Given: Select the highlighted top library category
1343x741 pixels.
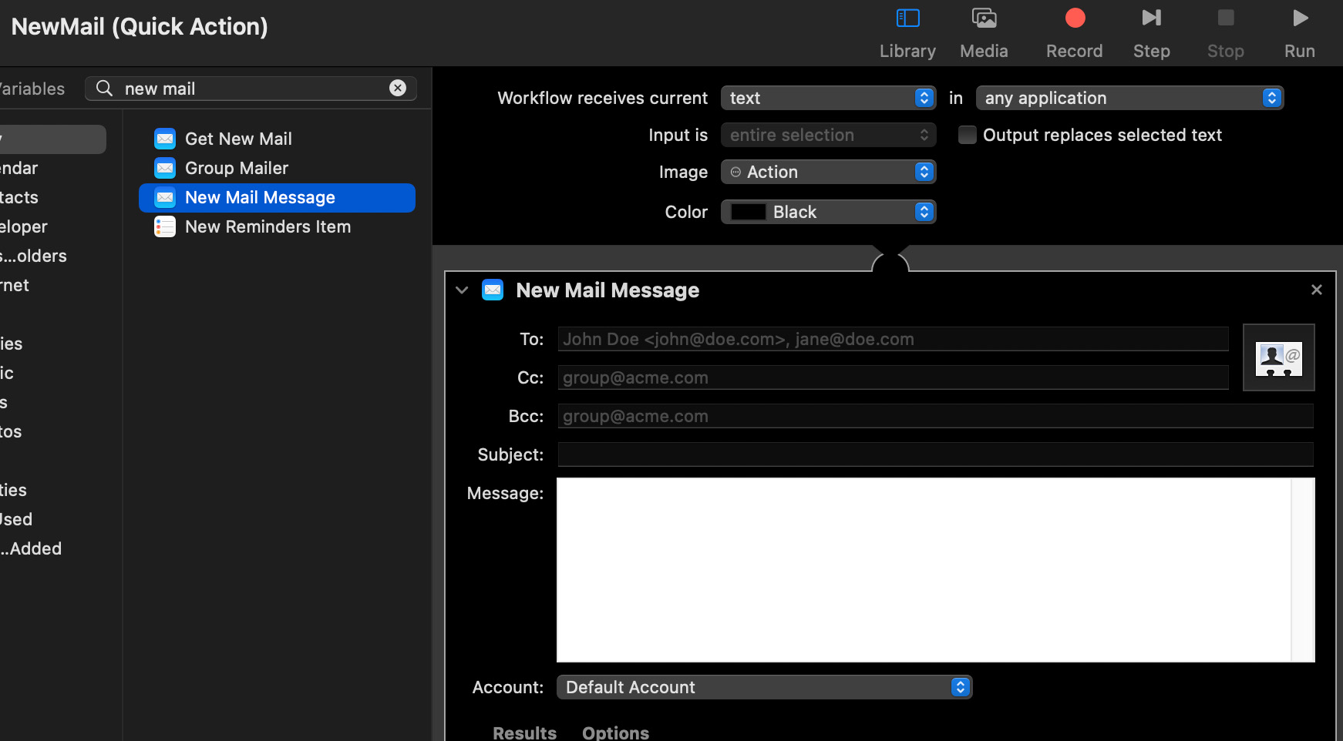Looking at the screenshot, I should [x=53, y=139].
